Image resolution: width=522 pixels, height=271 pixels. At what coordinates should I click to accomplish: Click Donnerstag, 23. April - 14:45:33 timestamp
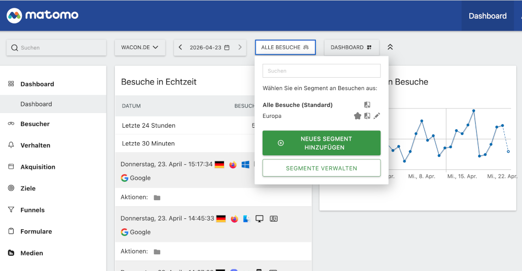click(x=168, y=218)
